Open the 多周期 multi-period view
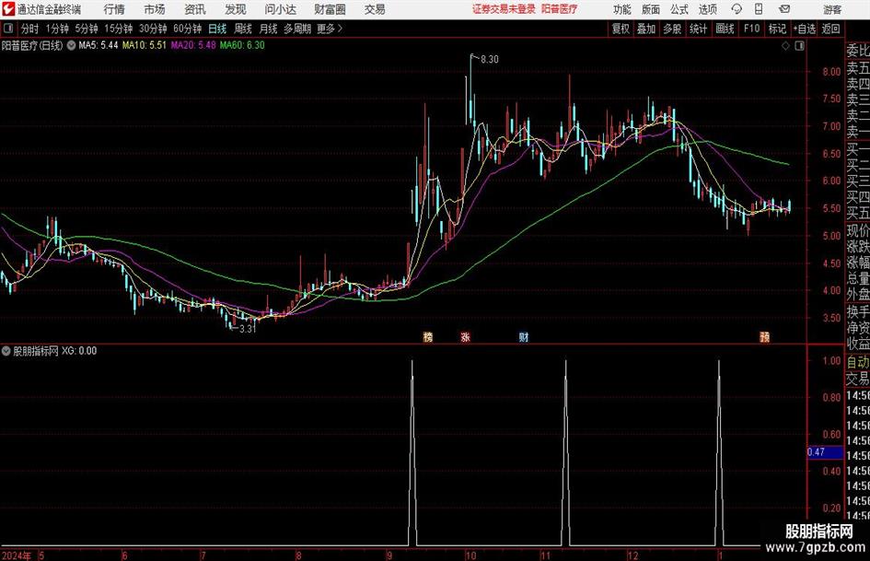870x561 pixels. tap(297, 29)
